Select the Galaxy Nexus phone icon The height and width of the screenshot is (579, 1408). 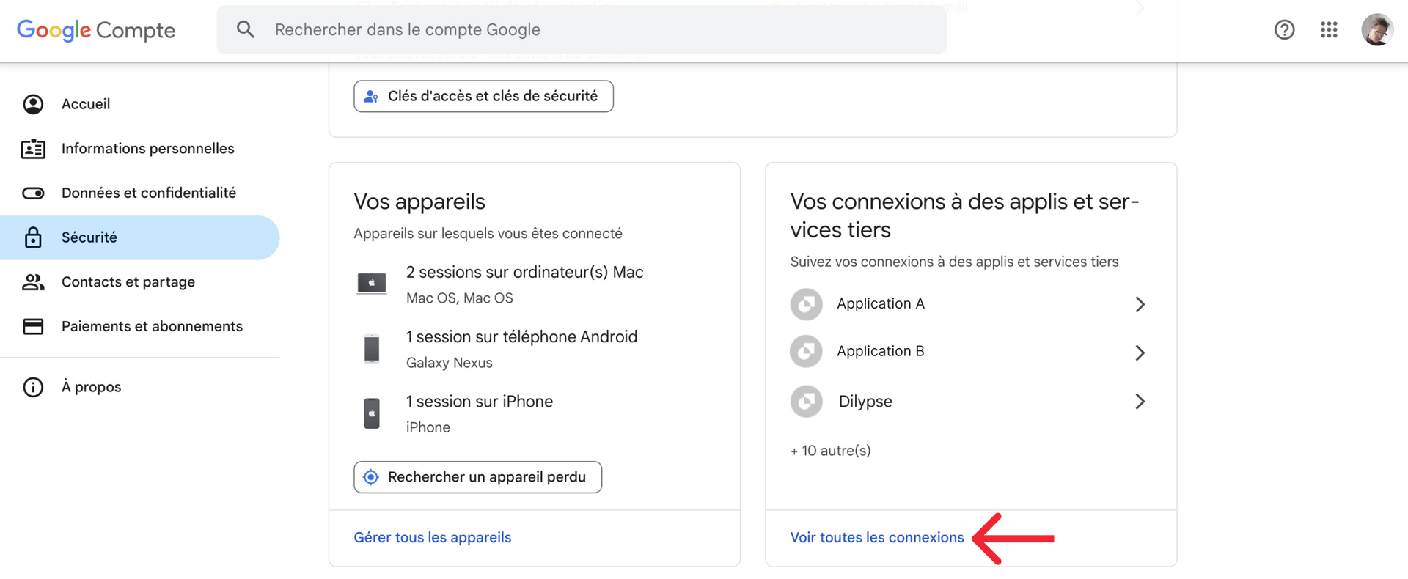click(372, 348)
